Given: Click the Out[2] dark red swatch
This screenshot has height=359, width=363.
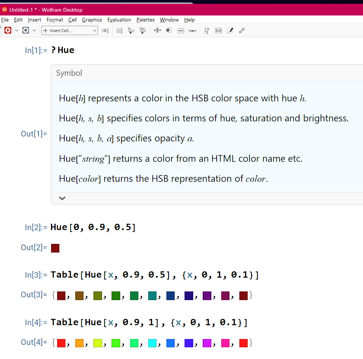Looking at the screenshot, I should (x=55, y=248).
